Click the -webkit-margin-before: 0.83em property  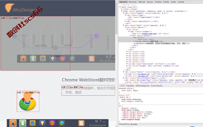click(137, 112)
